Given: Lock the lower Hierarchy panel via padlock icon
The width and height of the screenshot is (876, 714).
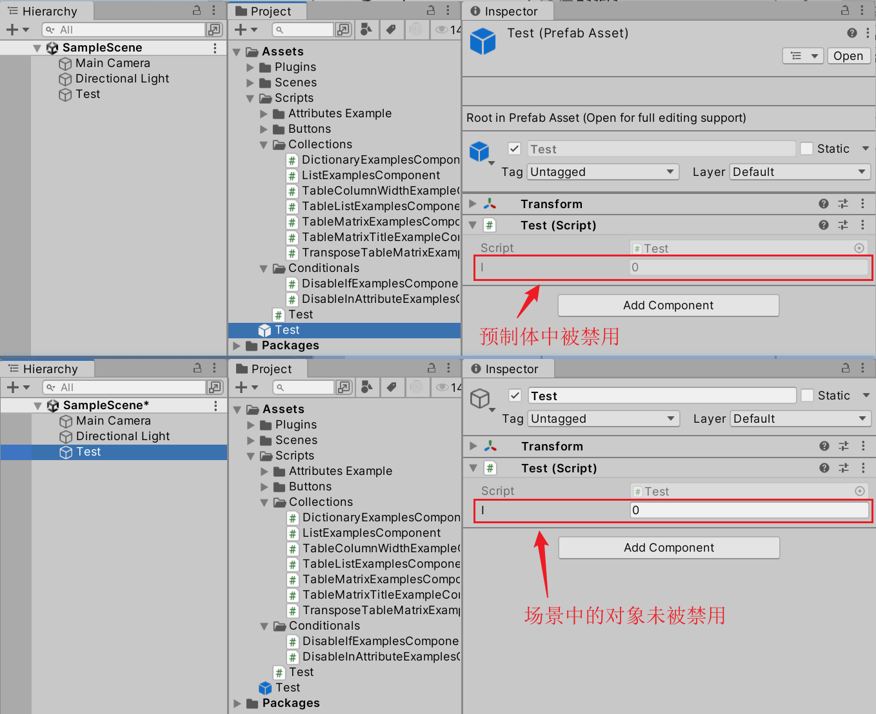Looking at the screenshot, I should (197, 368).
